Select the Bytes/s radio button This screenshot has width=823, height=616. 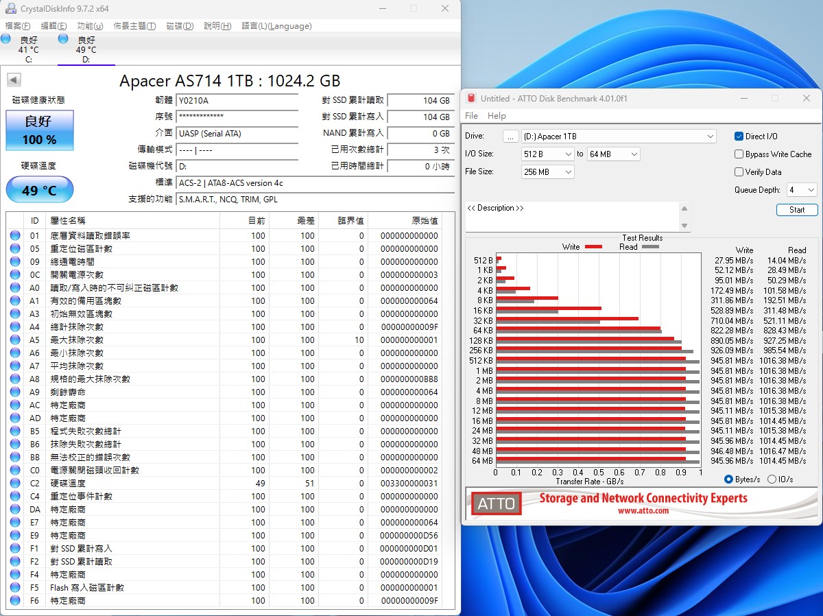pos(729,479)
